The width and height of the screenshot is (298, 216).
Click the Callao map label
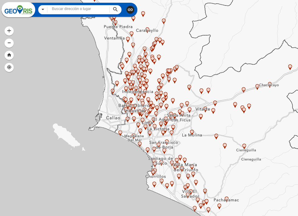[113, 118]
